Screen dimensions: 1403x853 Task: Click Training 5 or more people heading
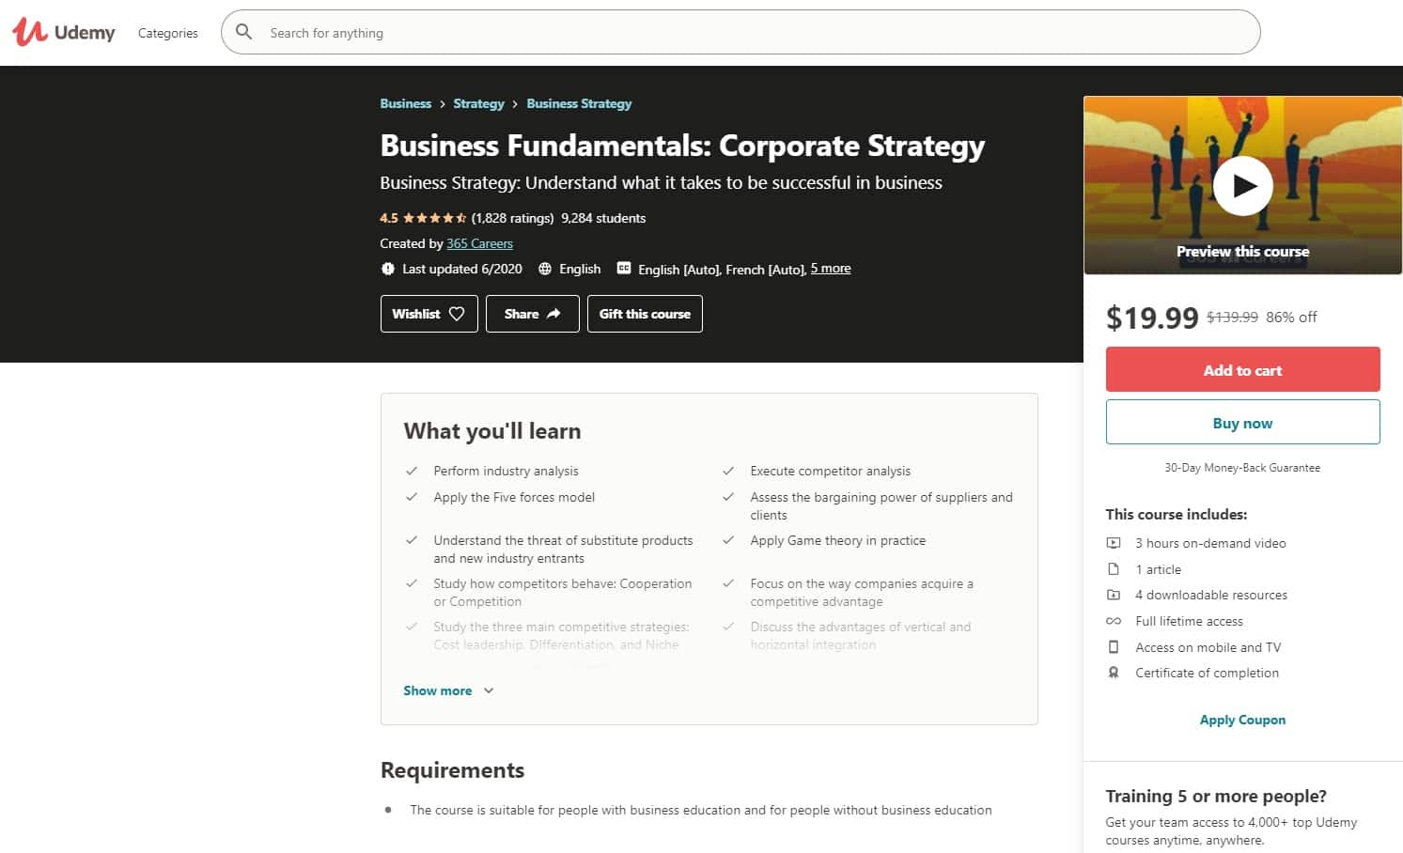click(x=1216, y=797)
